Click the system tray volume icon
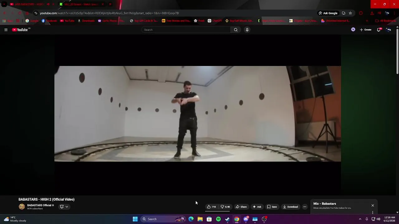 click(x=378, y=219)
